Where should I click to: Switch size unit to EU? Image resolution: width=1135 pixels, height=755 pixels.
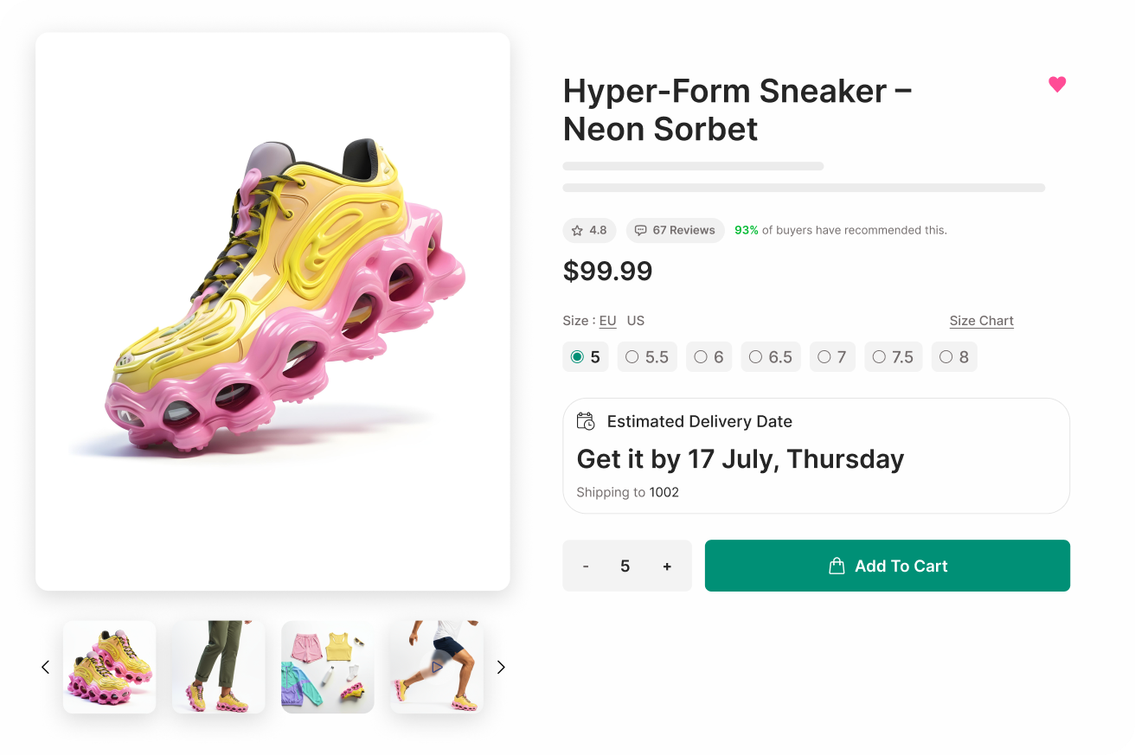coord(607,321)
